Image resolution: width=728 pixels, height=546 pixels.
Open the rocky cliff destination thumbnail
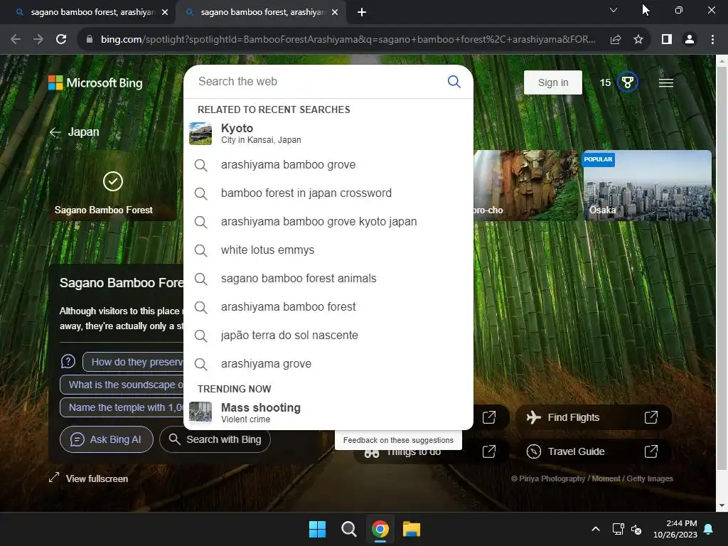click(x=525, y=185)
